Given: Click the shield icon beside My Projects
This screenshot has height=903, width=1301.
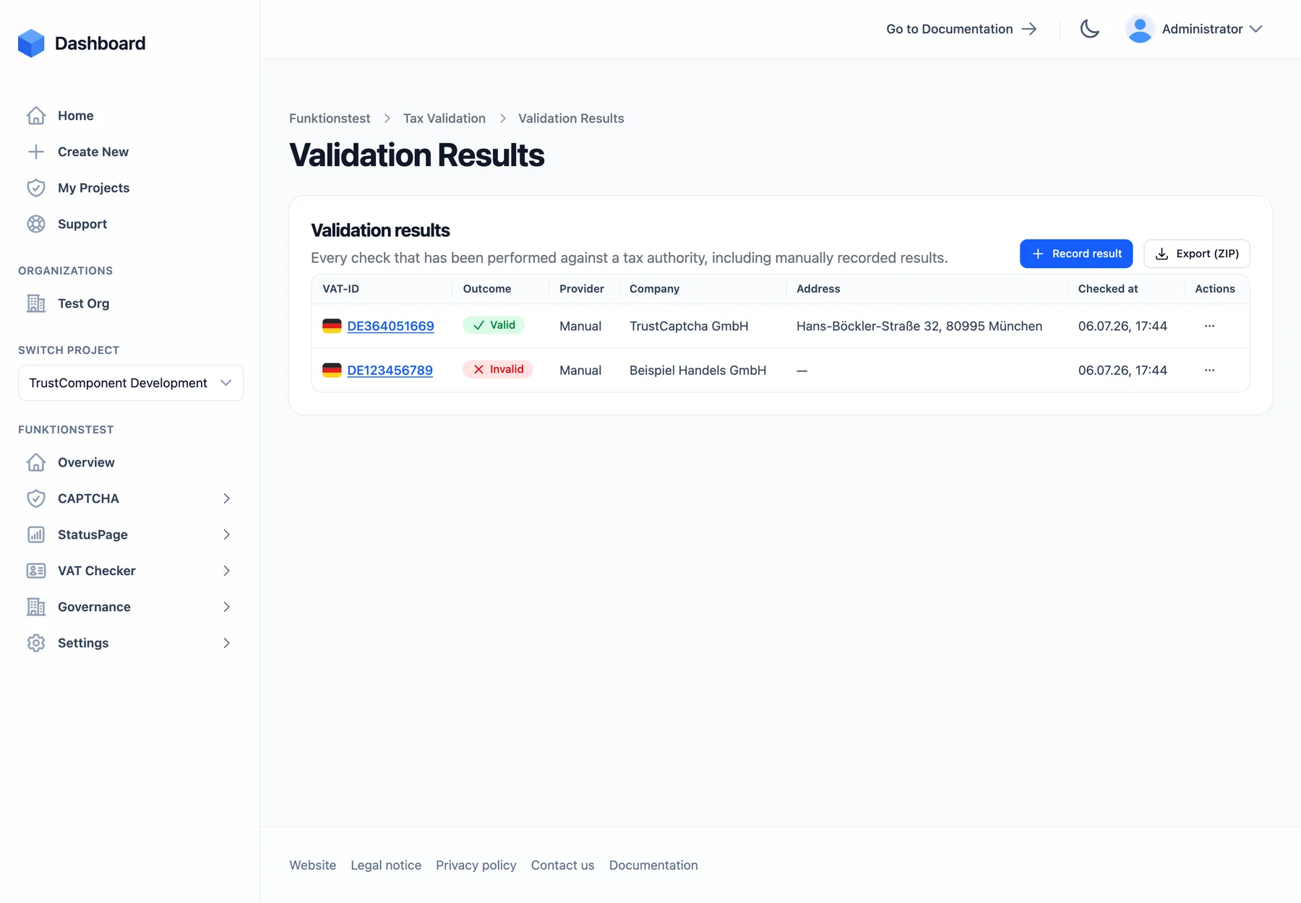Looking at the screenshot, I should coord(36,188).
